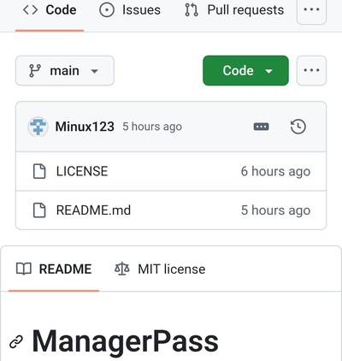Open the navigation overflow menu beside Pull requests
Image resolution: width=342 pixels, height=361 pixels.
tap(311, 10)
